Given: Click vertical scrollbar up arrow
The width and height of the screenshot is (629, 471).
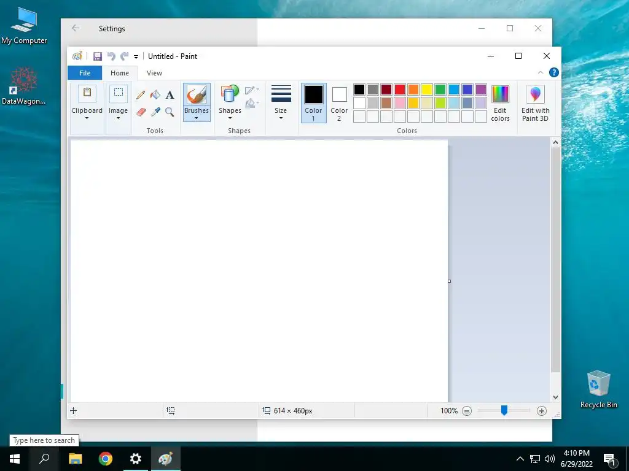Looking at the screenshot, I should (x=555, y=142).
